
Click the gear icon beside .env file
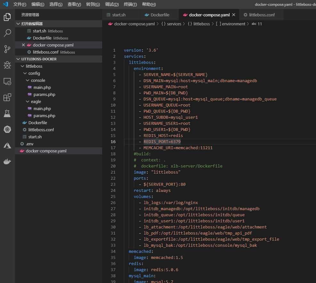tap(22, 144)
